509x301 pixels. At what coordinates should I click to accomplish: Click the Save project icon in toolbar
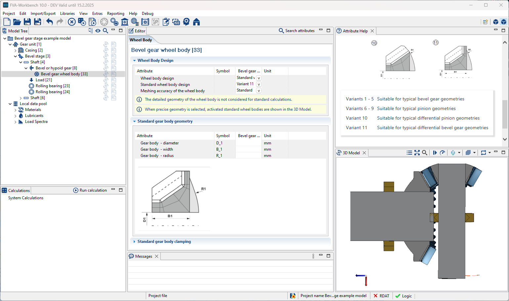tap(27, 22)
